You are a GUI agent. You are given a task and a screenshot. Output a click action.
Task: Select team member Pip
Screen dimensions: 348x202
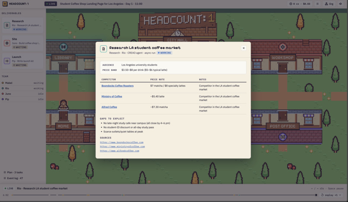[x=22, y=99]
